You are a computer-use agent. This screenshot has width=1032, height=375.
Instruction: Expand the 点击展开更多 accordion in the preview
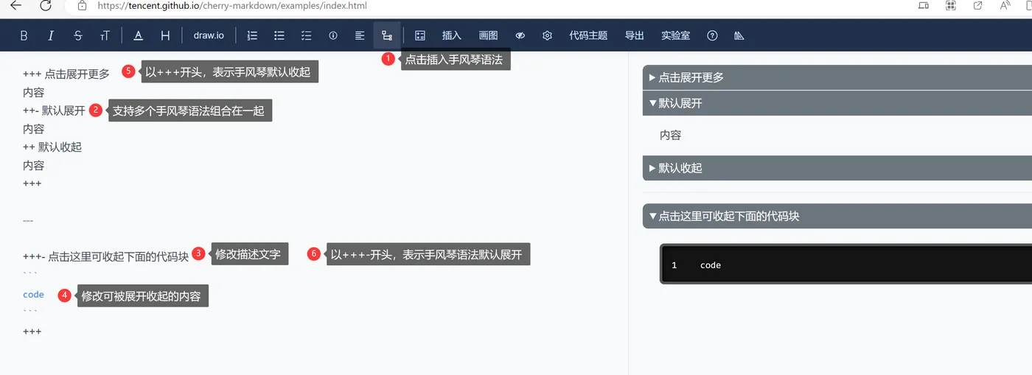pyautogui.click(x=837, y=77)
